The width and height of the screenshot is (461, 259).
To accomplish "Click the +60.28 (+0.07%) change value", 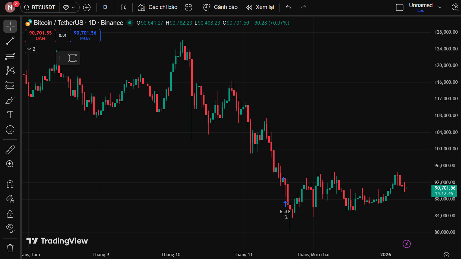I will 270,23.
